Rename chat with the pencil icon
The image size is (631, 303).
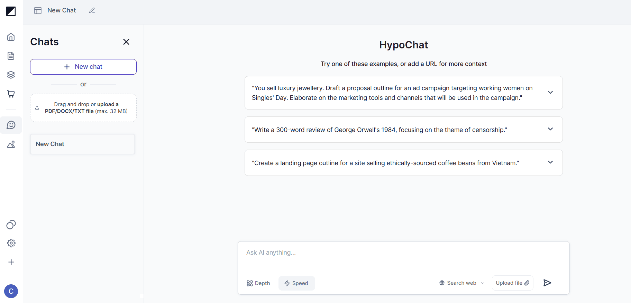pyautogui.click(x=92, y=11)
